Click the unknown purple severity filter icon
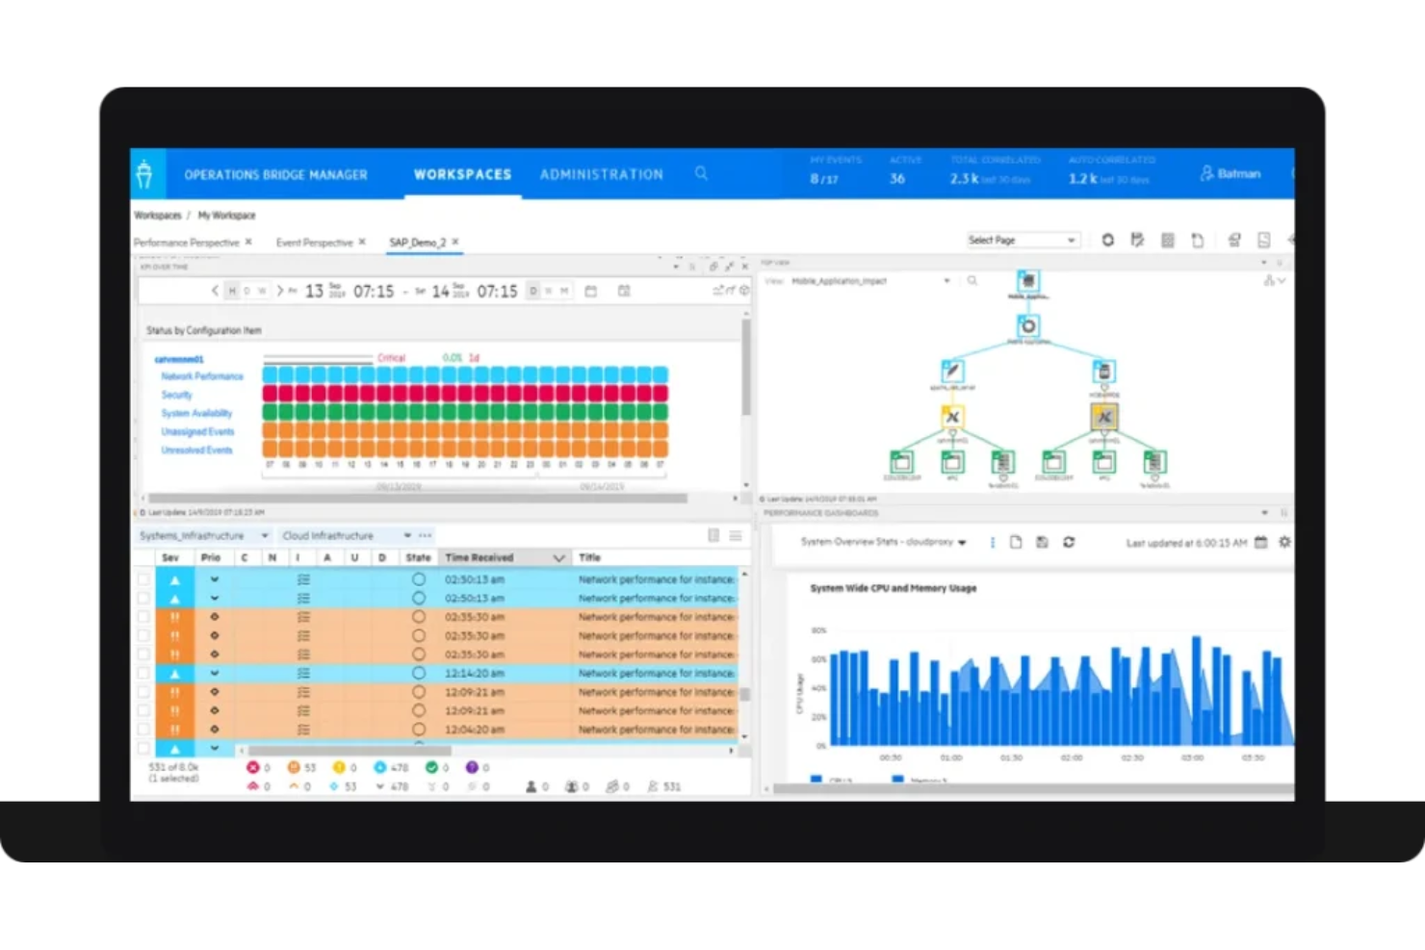Screen dimensions: 1425x950 point(472,767)
